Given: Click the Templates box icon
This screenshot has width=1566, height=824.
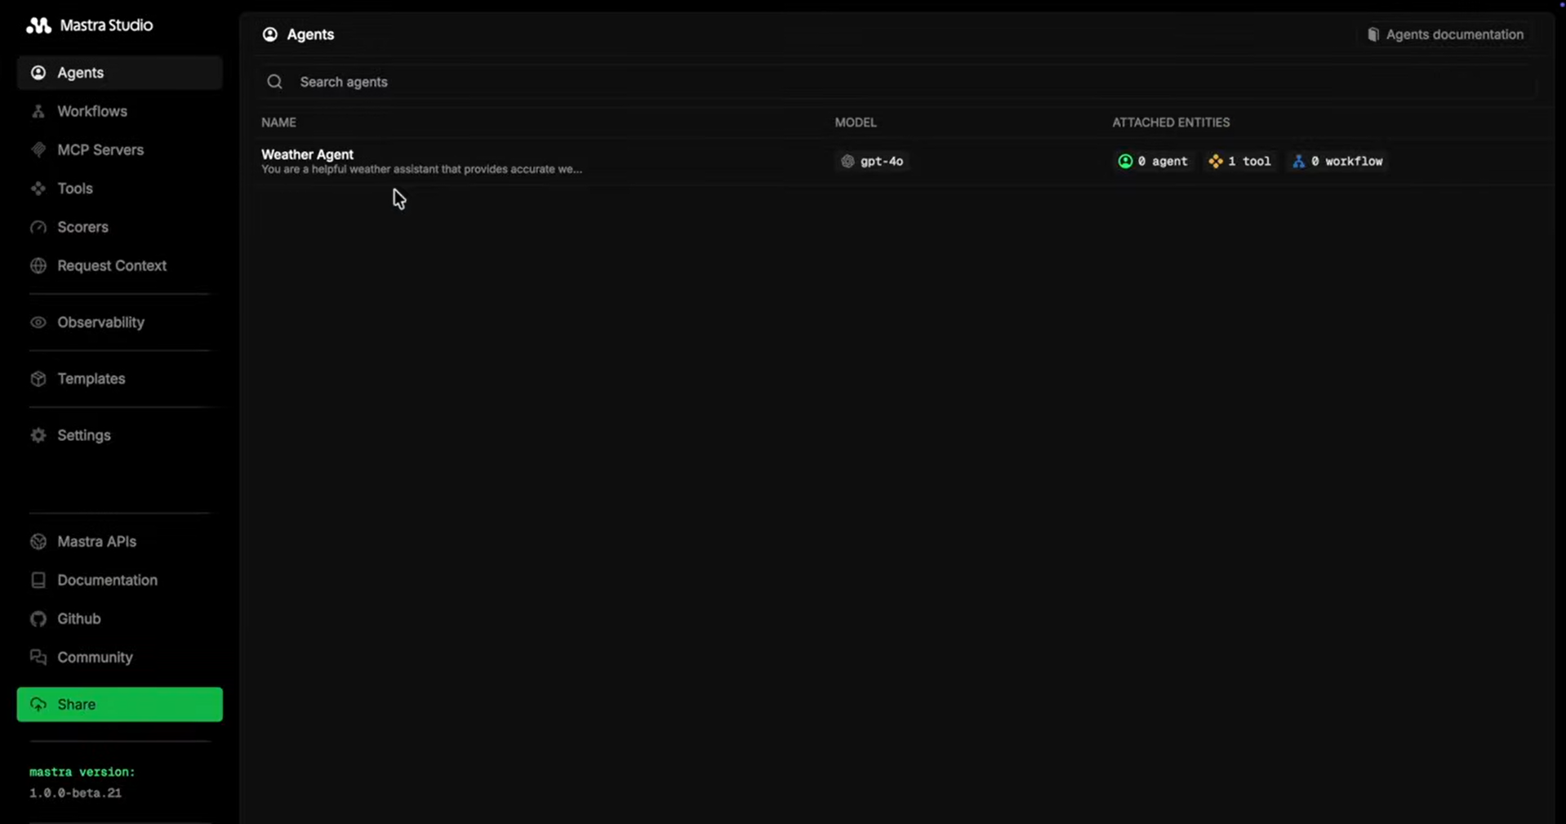Looking at the screenshot, I should click(38, 379).
